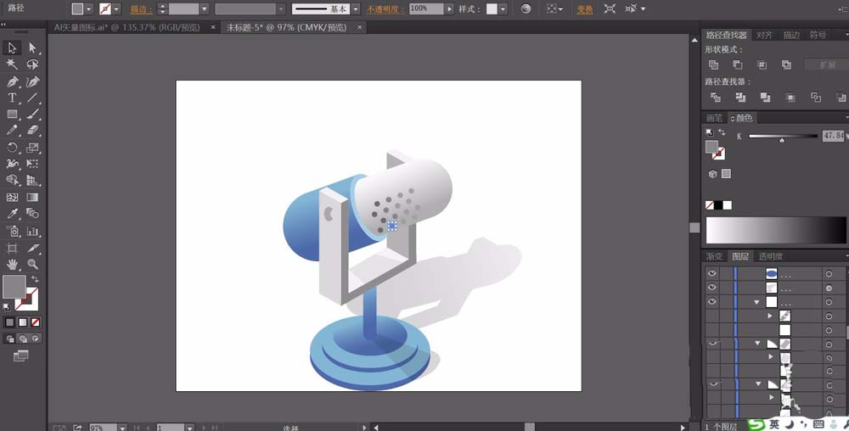Viewport: 849px width, 431px height.
Task: Click the 扩展 button in Pathfinder
Action: point(827,64)
